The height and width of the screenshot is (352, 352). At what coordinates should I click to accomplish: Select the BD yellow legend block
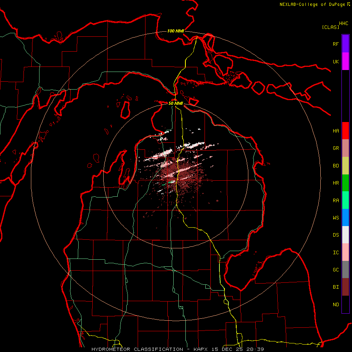click(345, 166)
